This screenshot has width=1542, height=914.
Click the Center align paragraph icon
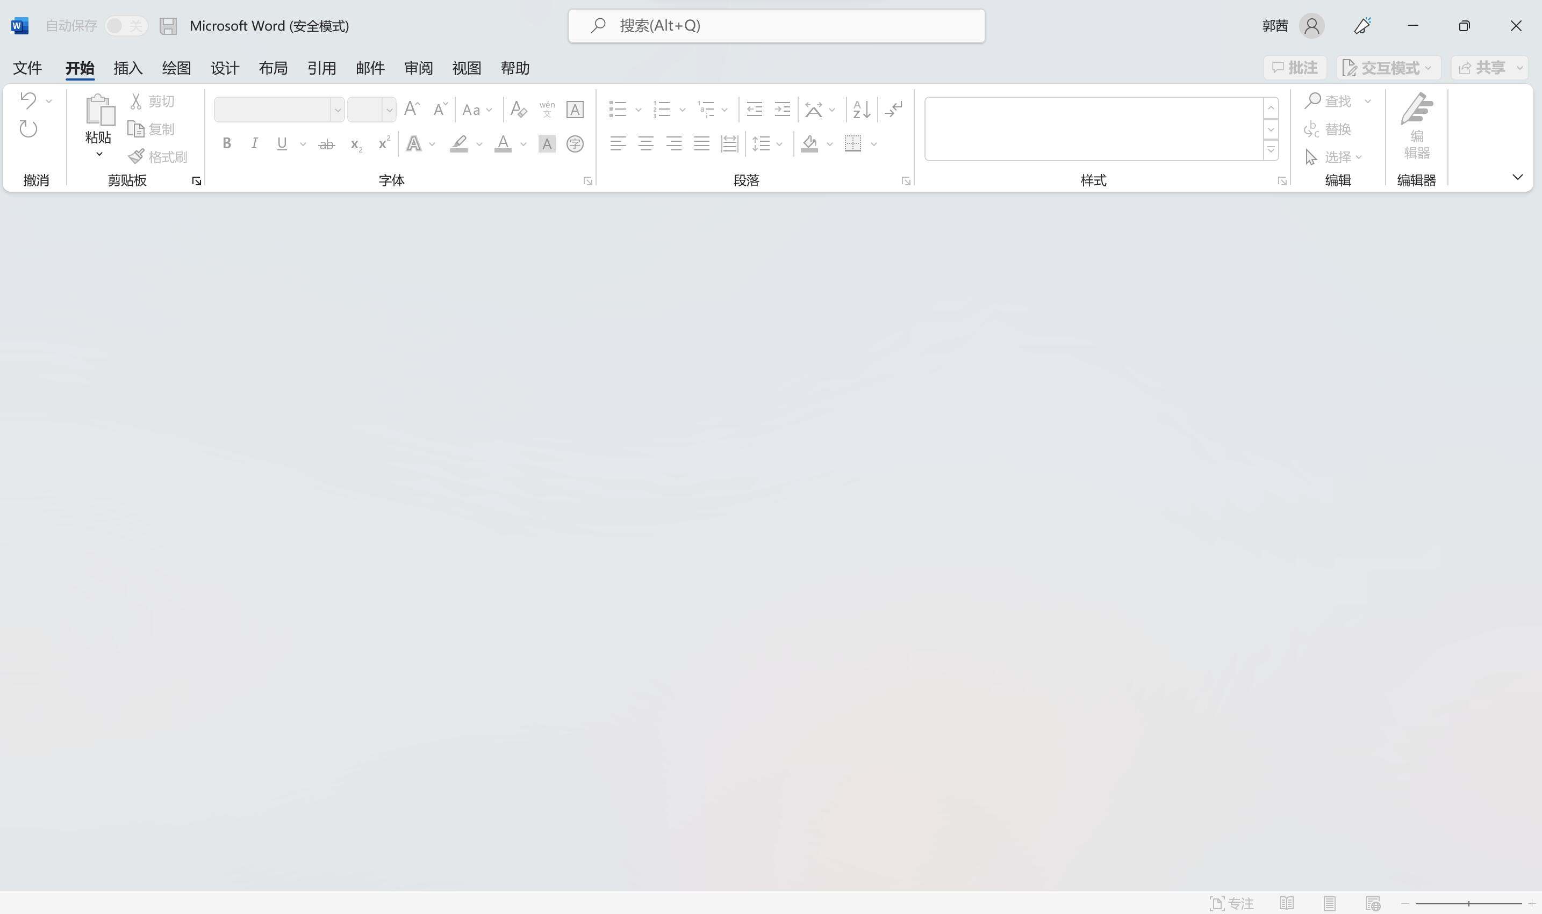[x=646, y=143]
